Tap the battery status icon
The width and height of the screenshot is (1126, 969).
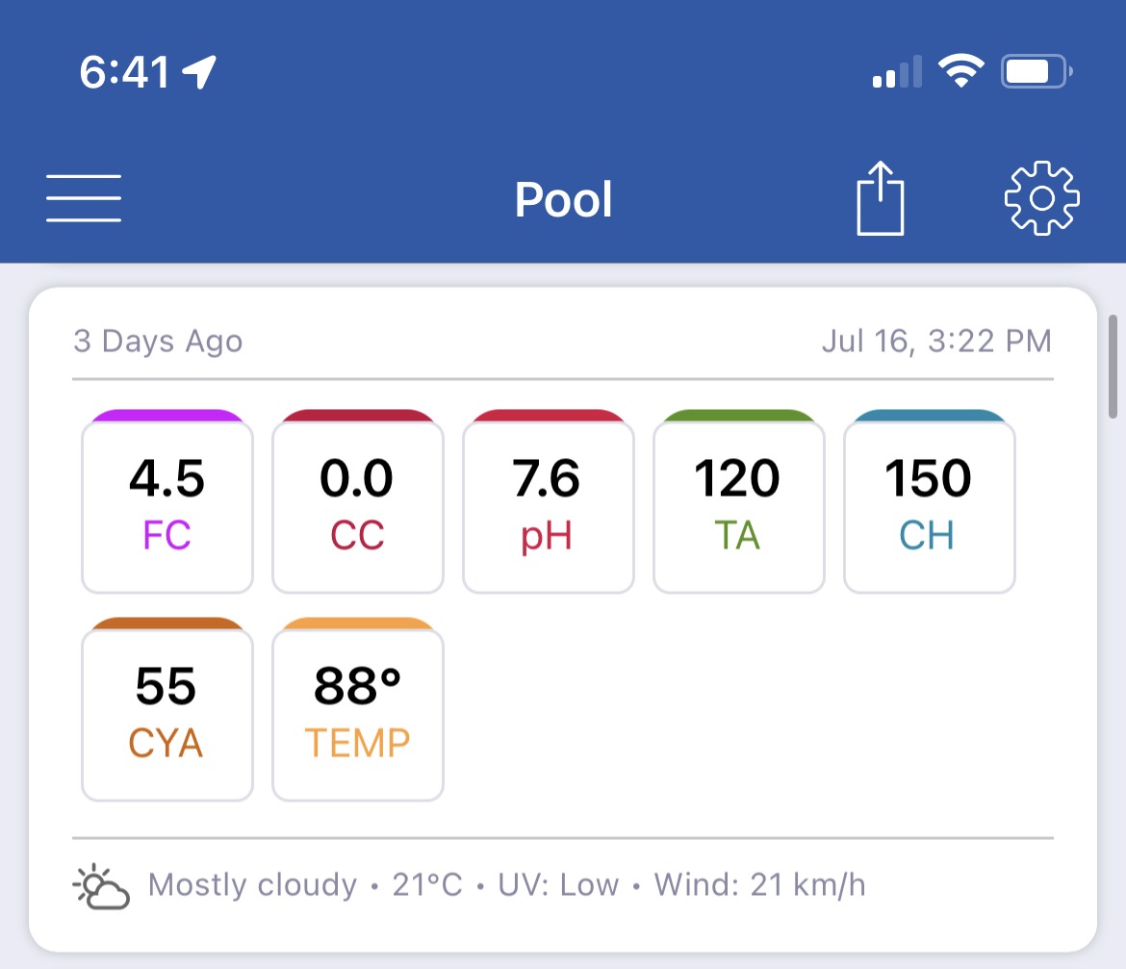(1036, 71)
